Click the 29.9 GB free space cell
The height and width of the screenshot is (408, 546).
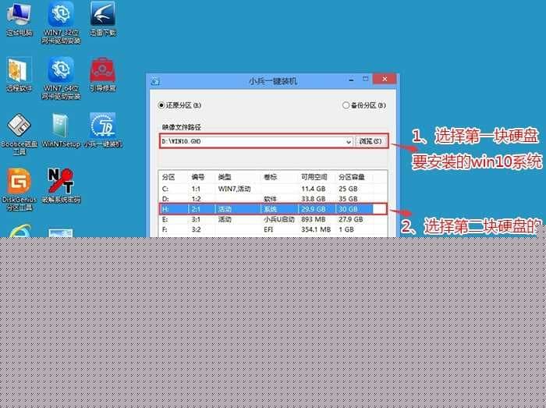tap(314, 209)
